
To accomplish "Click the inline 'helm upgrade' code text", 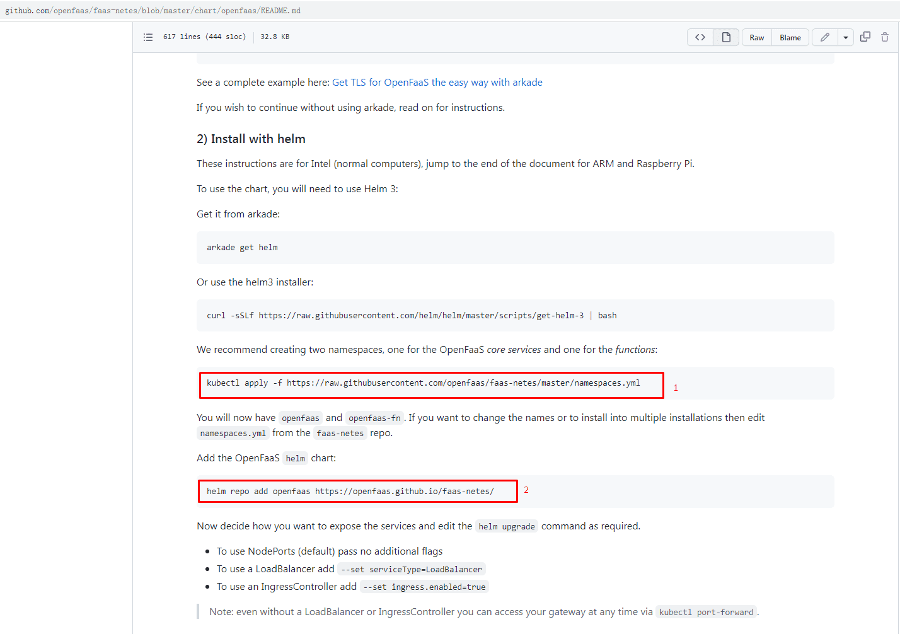I will pyautogui.click(x=507, y=526).
